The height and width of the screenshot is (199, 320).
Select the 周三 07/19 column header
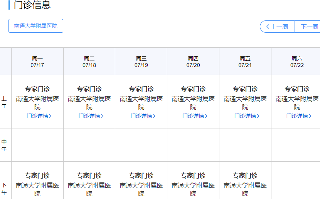(141, 62)
